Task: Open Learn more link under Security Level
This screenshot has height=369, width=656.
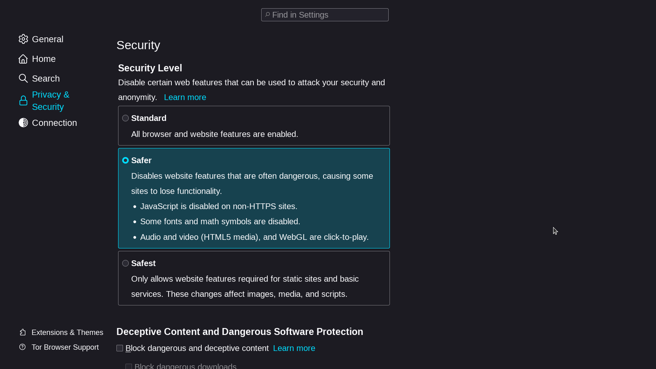Action: click(185, 97)
